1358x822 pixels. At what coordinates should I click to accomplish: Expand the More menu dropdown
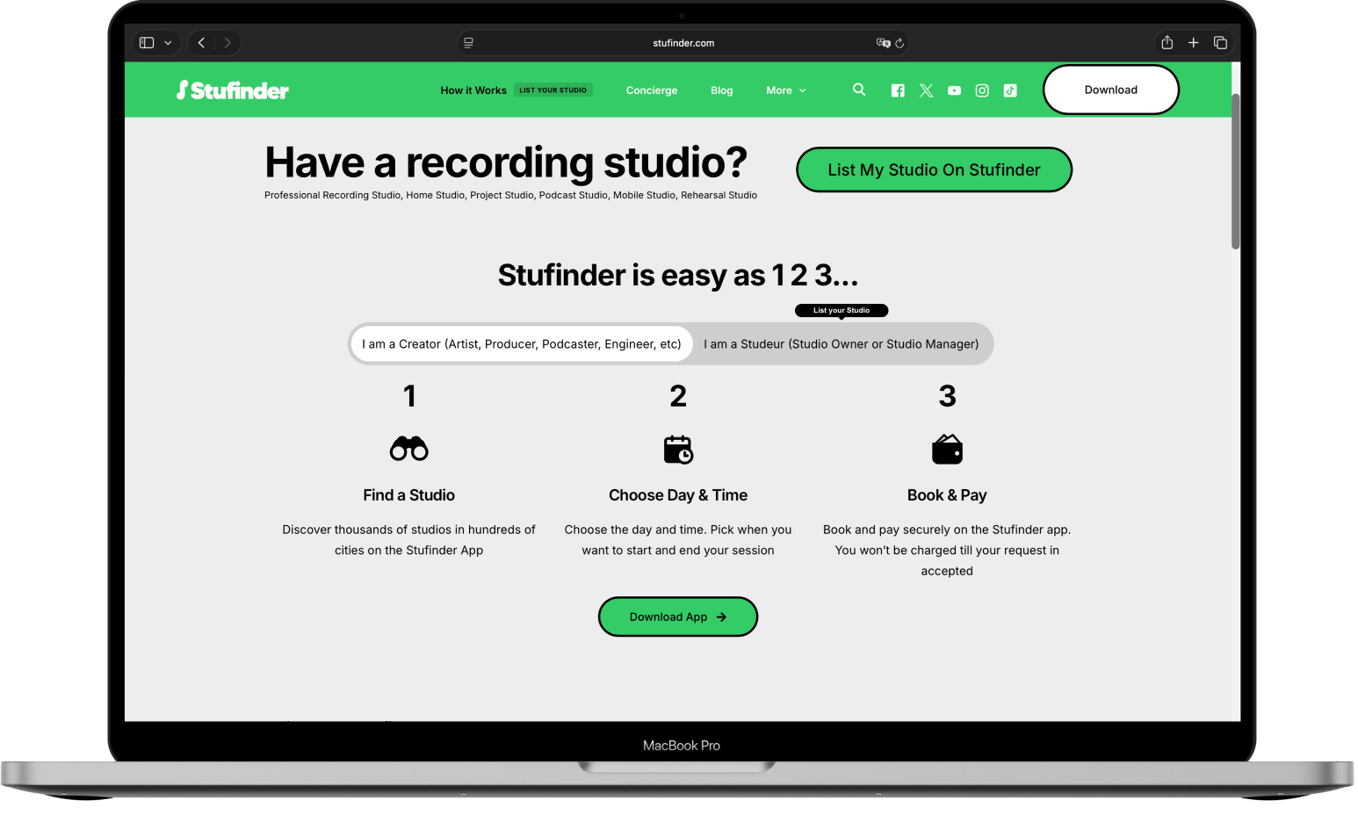(x=786, y=90)
